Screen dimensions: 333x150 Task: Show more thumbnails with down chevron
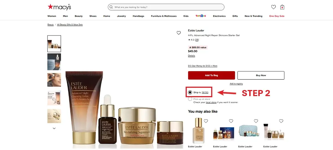54,128
